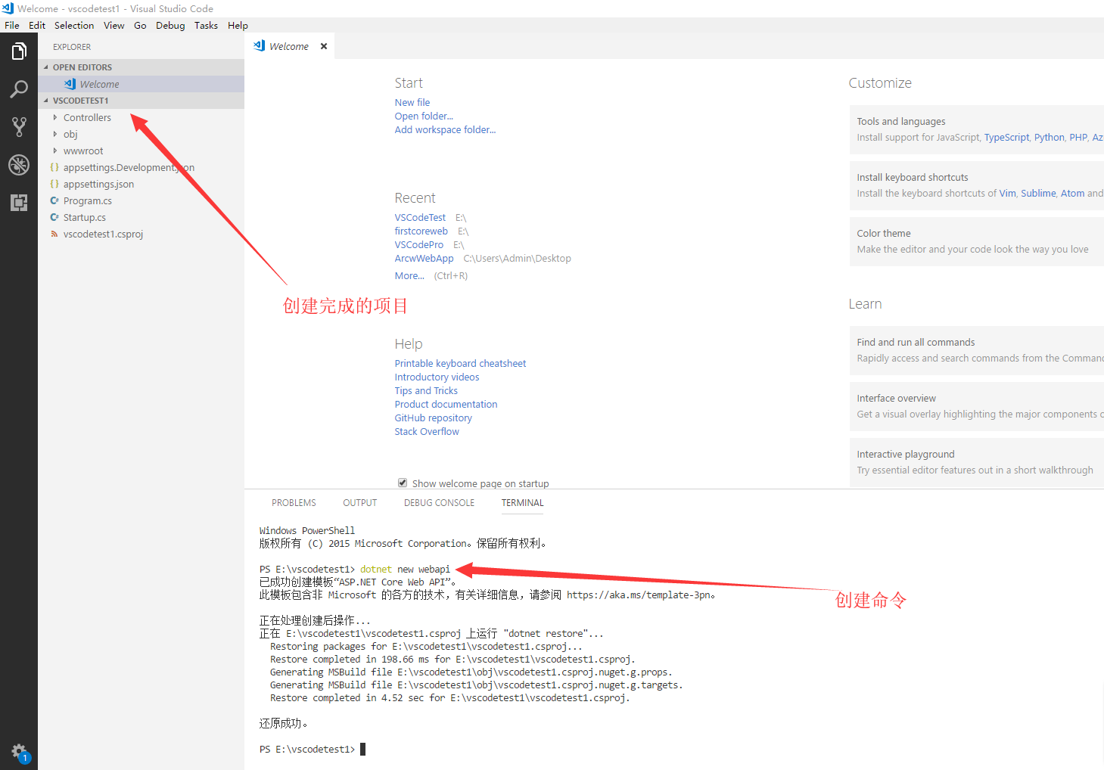Open the Explorer view in activity bar
The image size is (1104, 770).
click(x=19, y=51)
